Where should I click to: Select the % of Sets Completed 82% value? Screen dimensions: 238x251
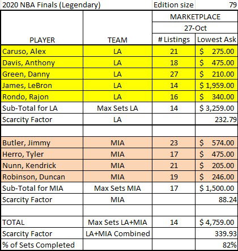pyautogui.click(x=216, y=245)
